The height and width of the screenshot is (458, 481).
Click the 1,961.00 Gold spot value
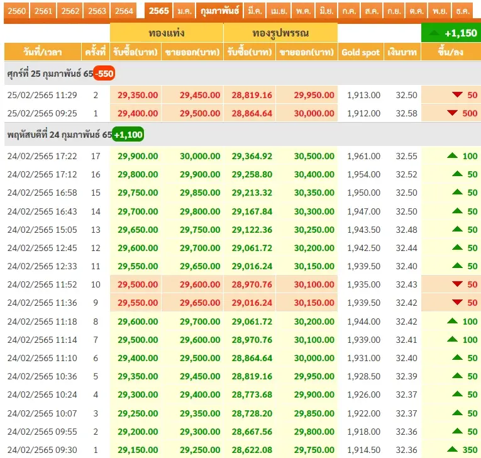coord(363,156)
